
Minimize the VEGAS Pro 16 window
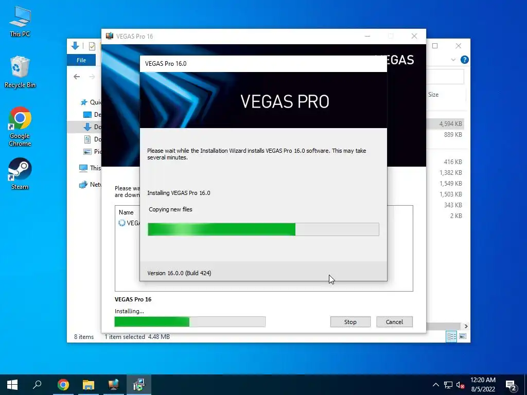click(x=367, y=37)
